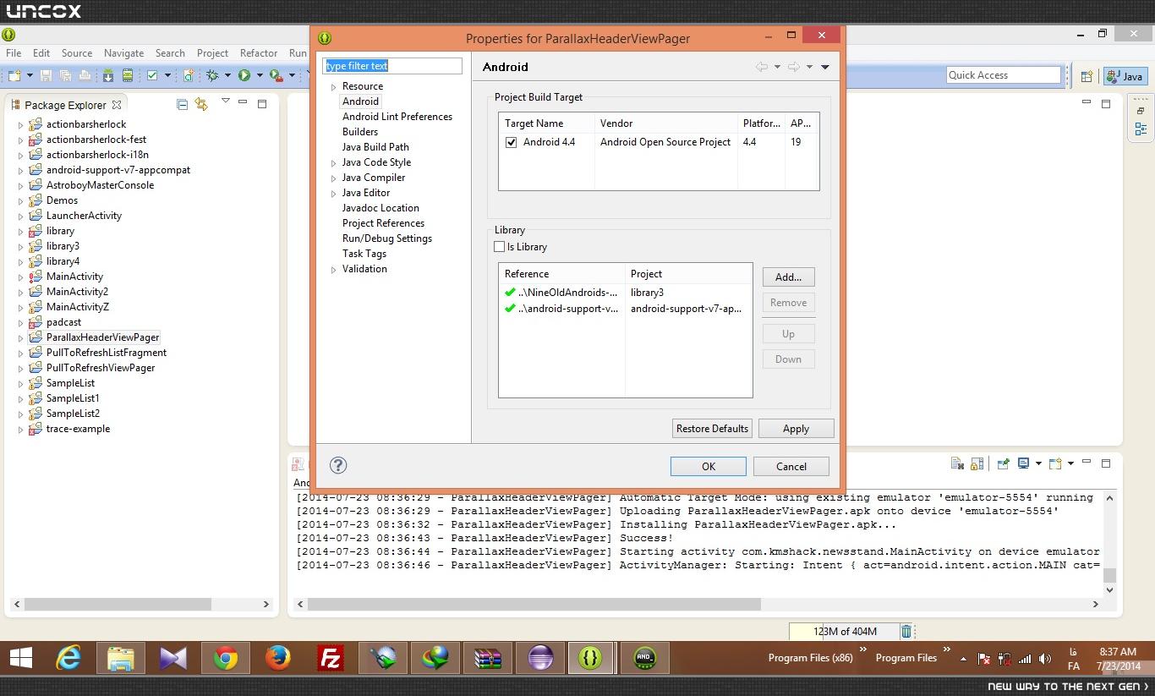Select Project References in properties tree
This screenshot has width=1155, height=696.
(383, 223)
